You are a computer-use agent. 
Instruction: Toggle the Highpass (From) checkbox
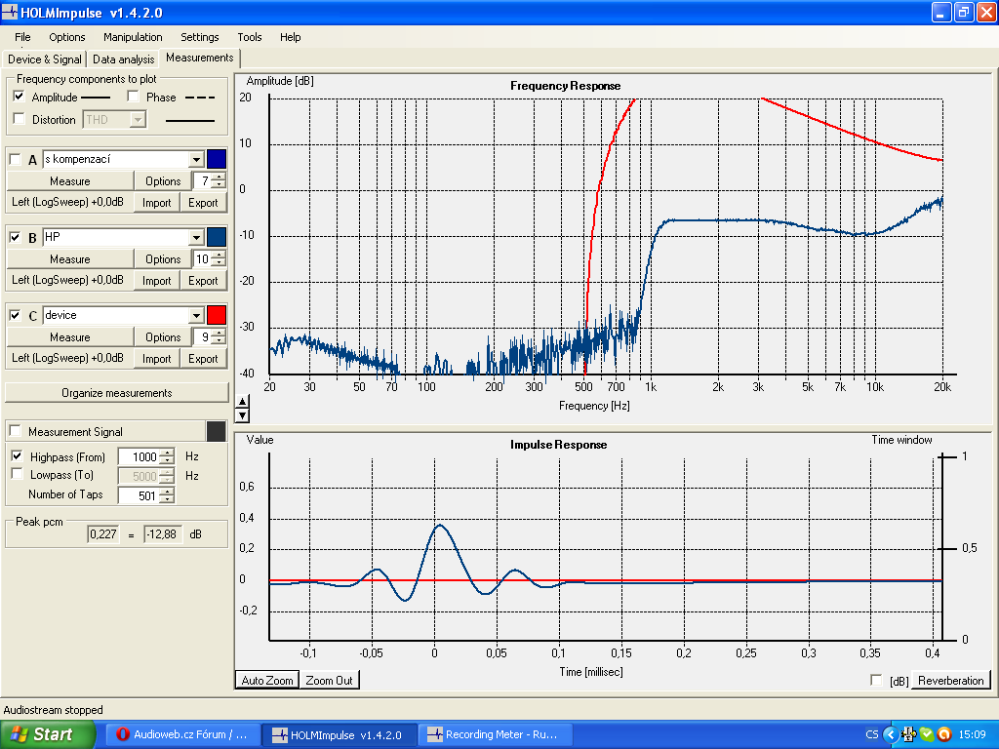coord(18,456)
